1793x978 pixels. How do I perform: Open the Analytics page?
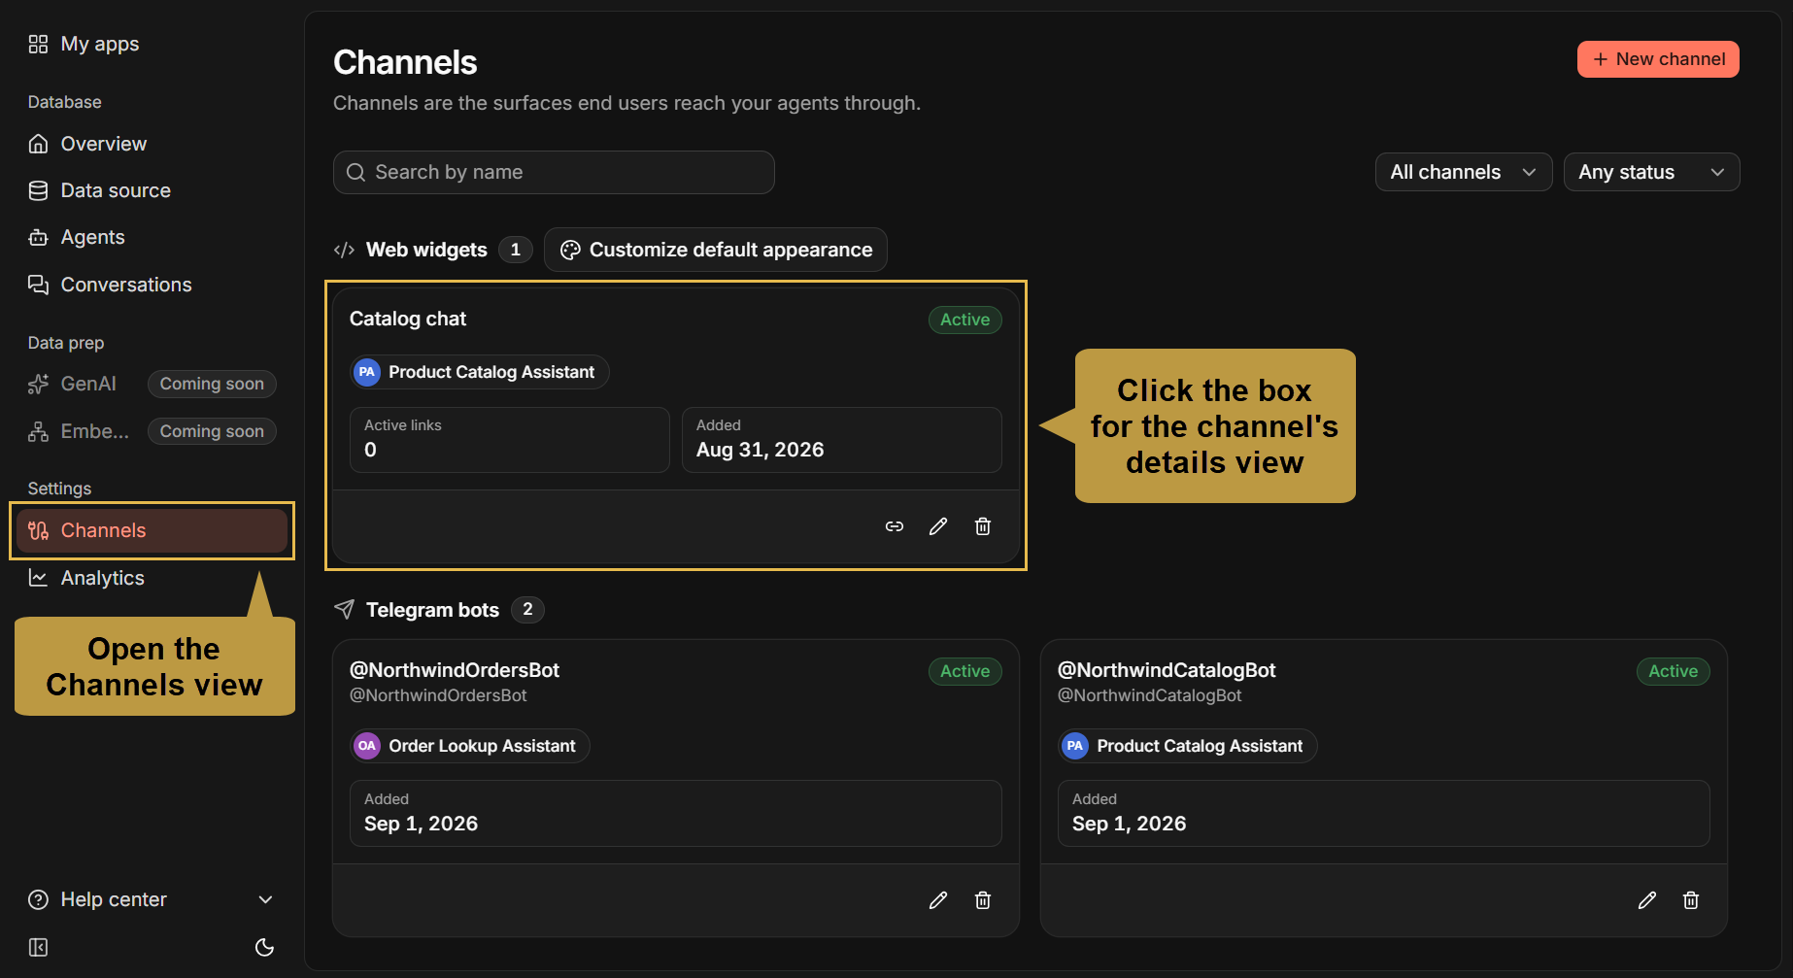click(152, 578)
